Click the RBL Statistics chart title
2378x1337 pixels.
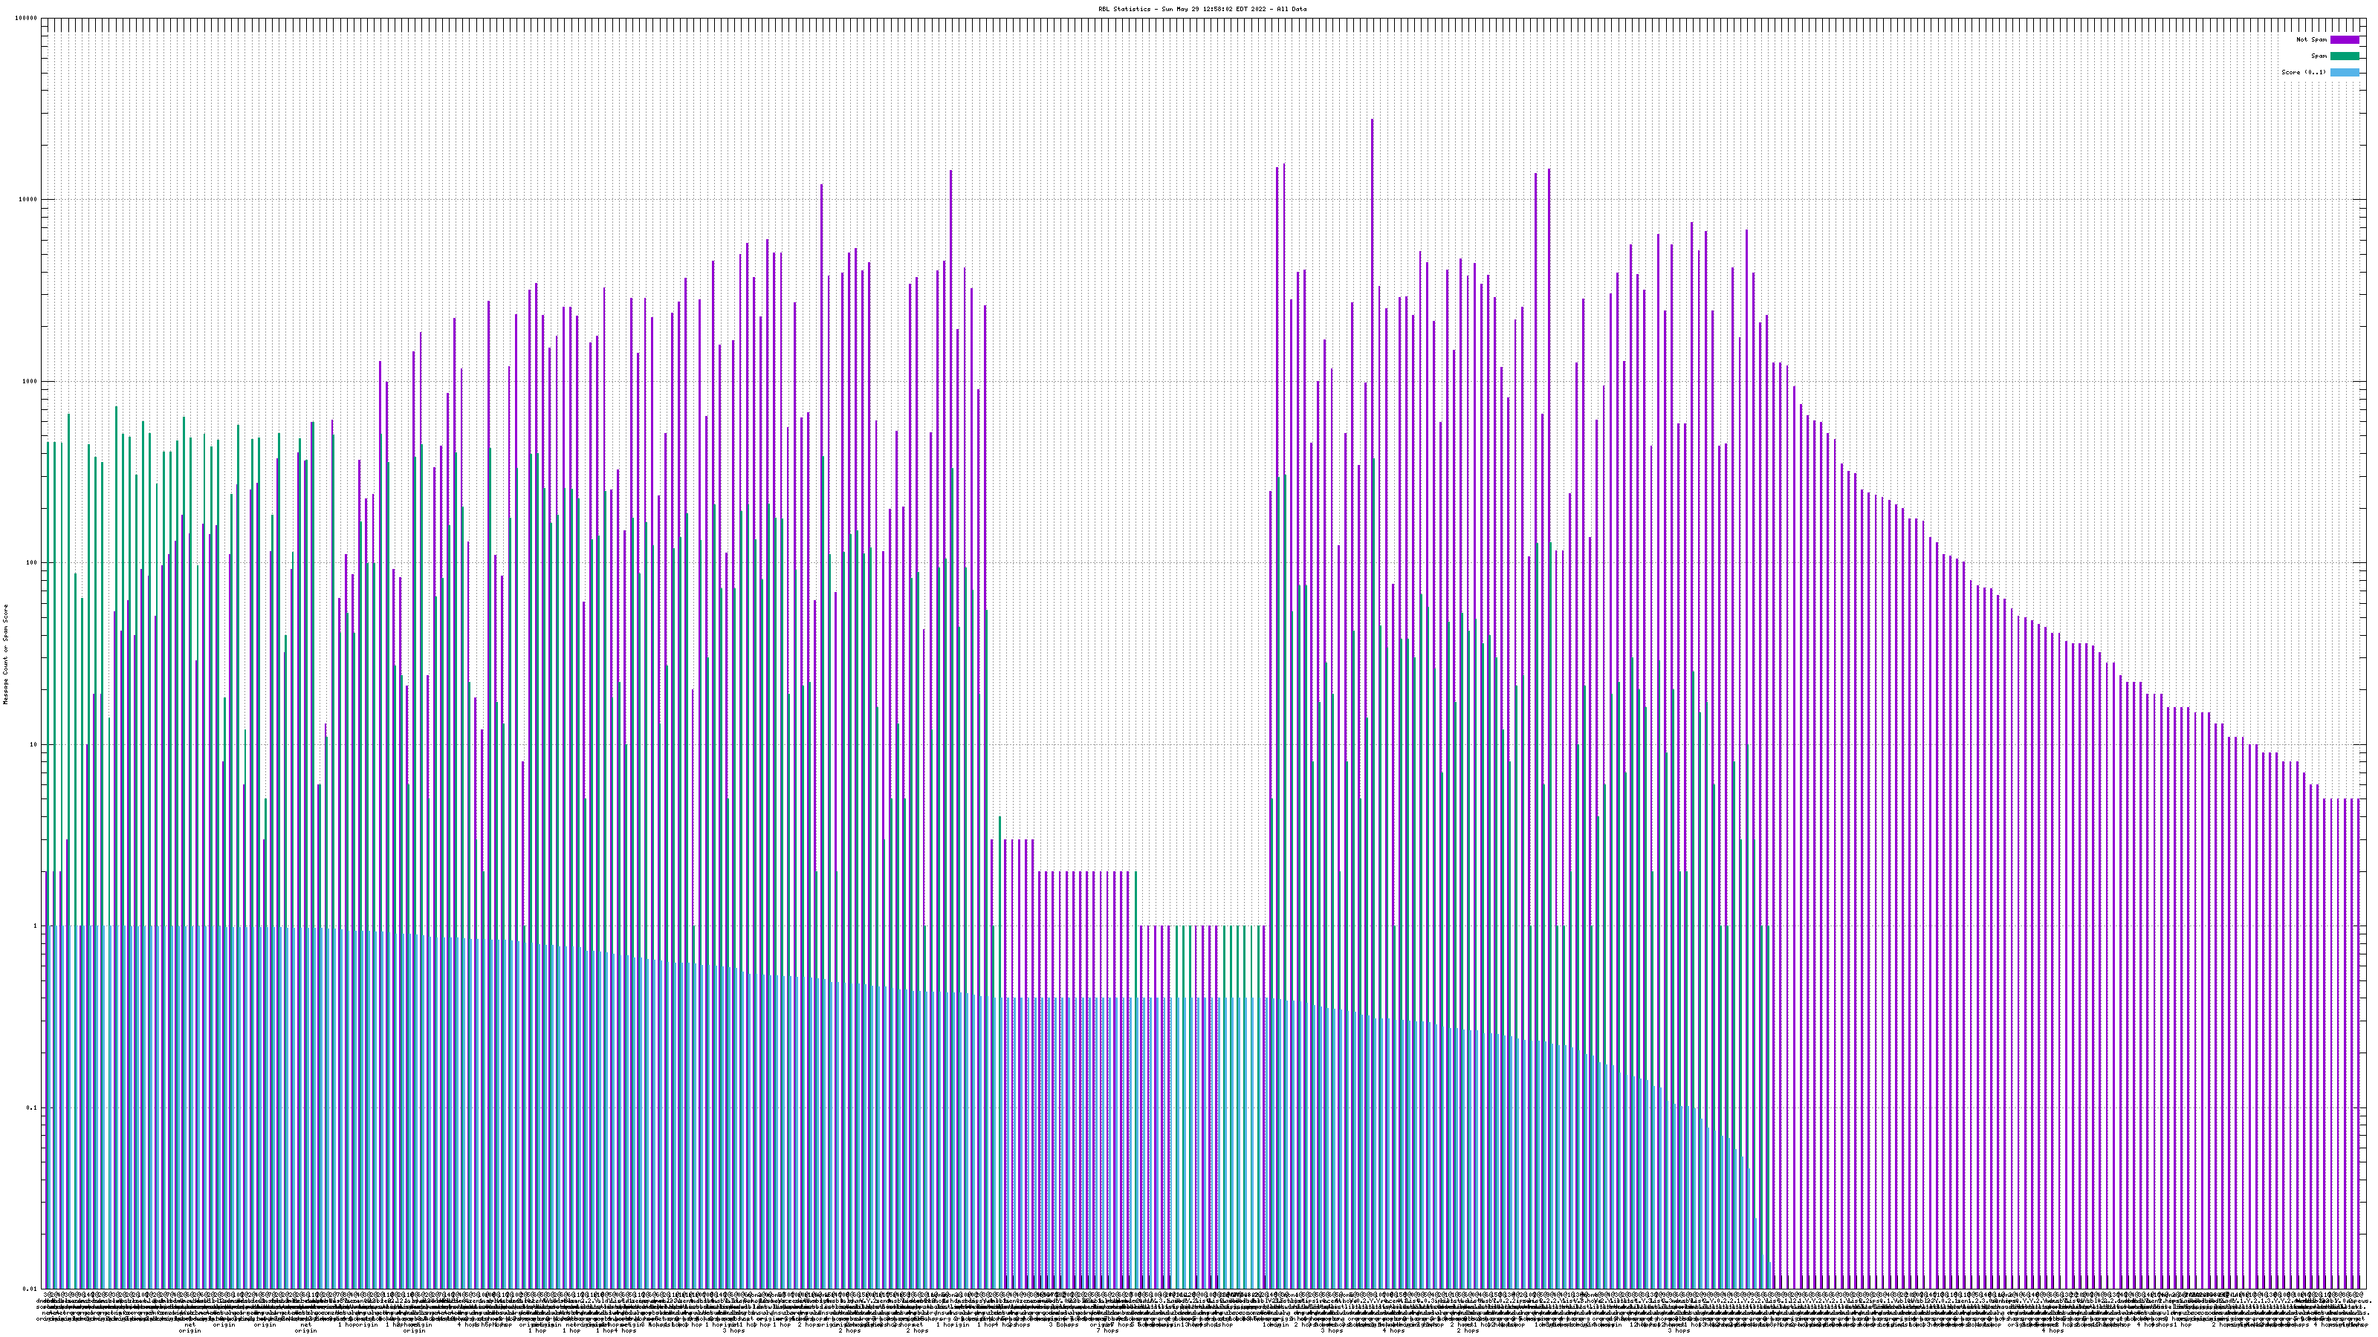point(1202,9)
